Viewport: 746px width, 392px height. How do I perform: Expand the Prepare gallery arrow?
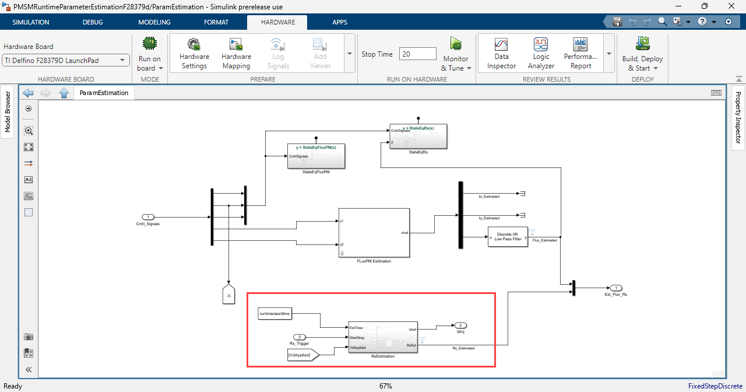pyautogui.click(x=350, y=54)
